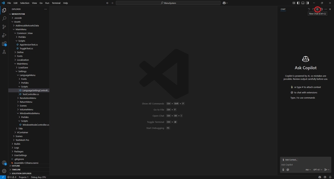Open the Accounts menu icon
This screenshot has height=179, width=334.
pyautogui.click(x=4, y=163)
